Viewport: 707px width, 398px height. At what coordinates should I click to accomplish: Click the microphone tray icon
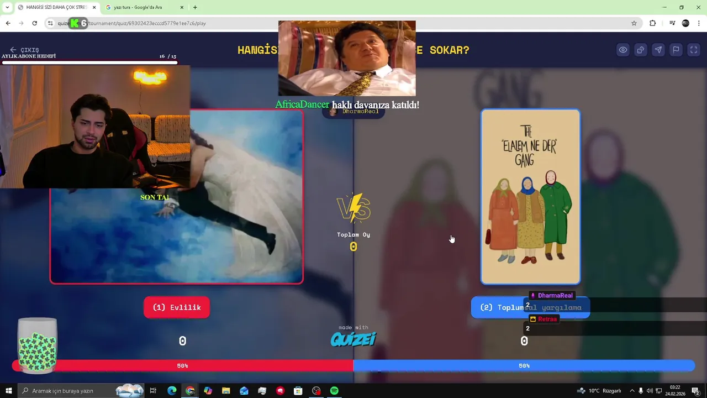(641, 391)
